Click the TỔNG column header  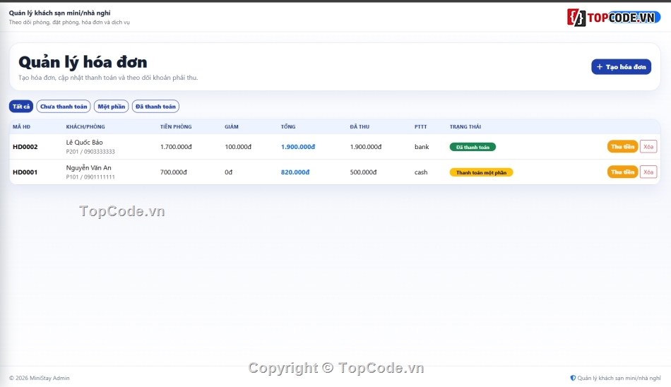coord(288,126)
